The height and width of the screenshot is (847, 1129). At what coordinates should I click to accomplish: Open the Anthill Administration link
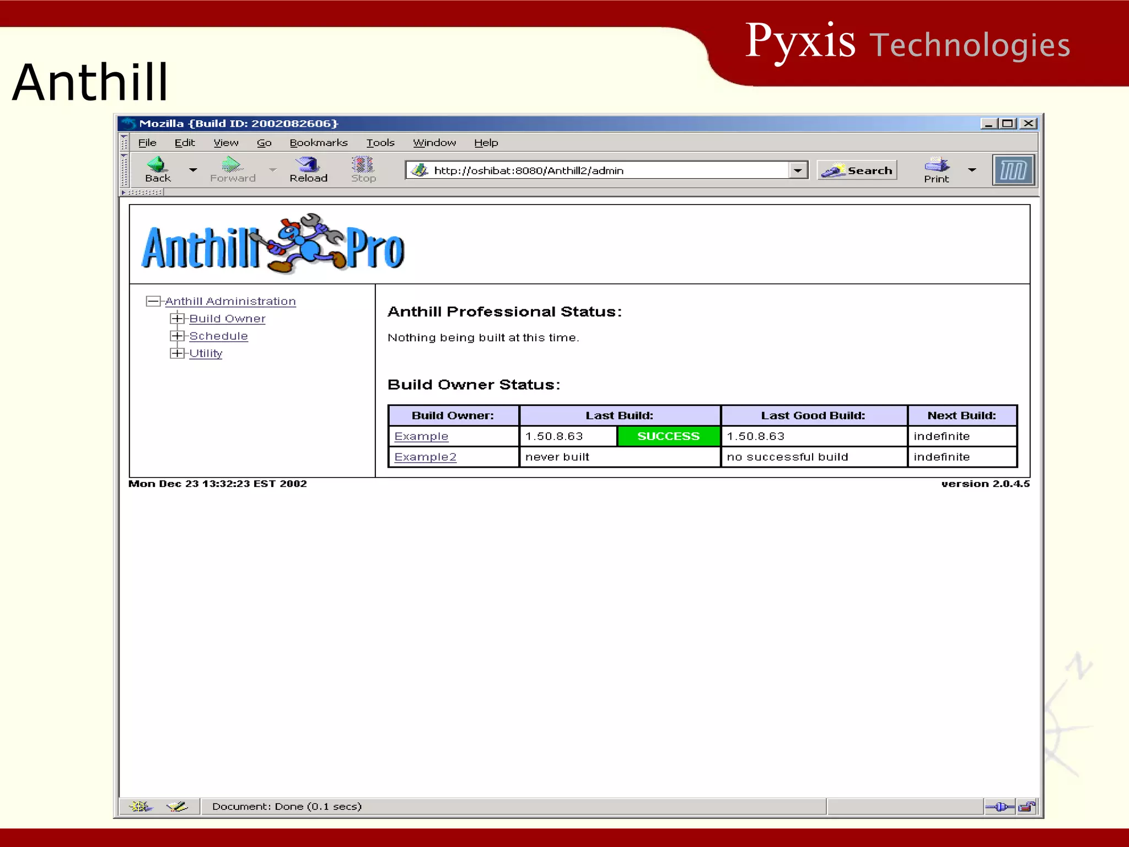(230, 302)
